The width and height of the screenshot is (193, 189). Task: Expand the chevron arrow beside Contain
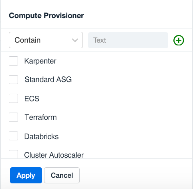click(x=75, y=40)
